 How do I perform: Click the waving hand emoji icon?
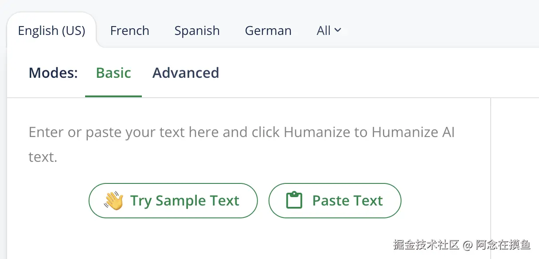[x=113, y=201]
